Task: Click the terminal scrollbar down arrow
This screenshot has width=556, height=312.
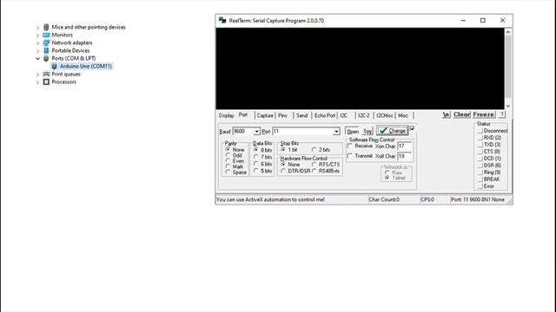Action: pyautogui.click(x=507, y=106)
